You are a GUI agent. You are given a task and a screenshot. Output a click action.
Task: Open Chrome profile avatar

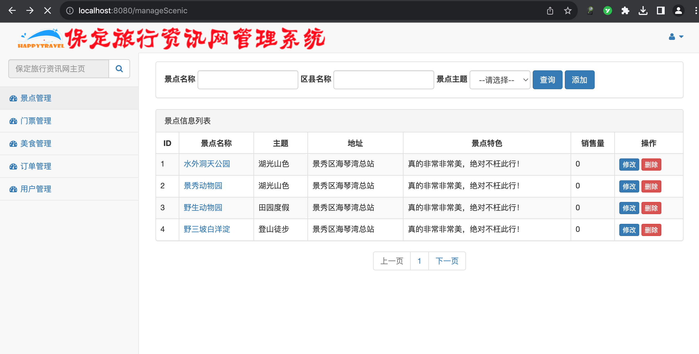coord(679,11)
